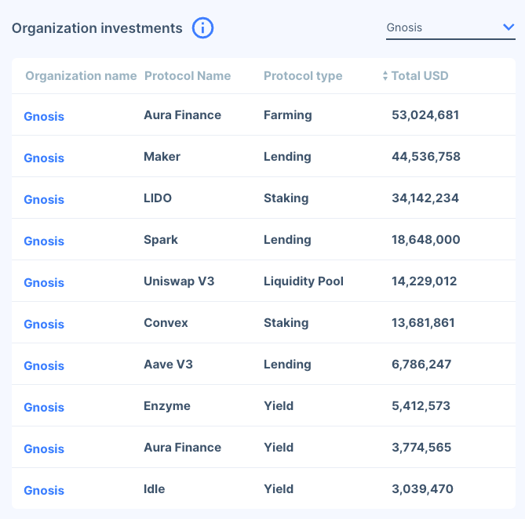Click the 5,412,573 total value
Viewport: 525px width, 519px height.
[x=421, y=406]
